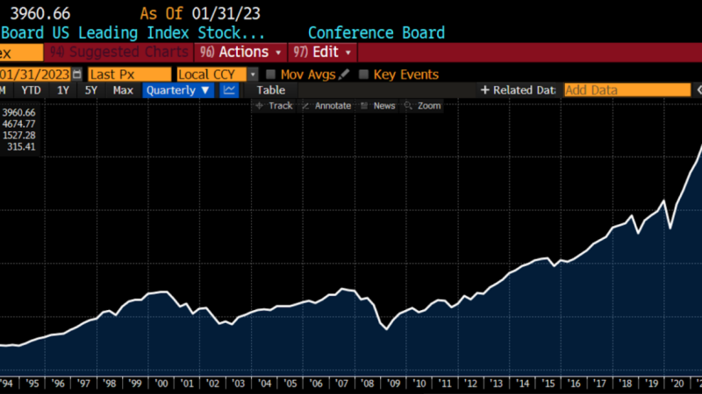Select the YTD time range
This screenshot has height=394, width=702.
click(31, 90)
